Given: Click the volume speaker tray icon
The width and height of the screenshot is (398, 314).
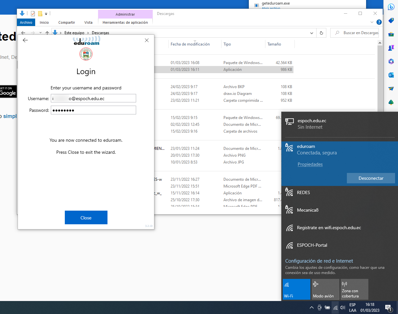Looking at the screenshot, I should (343, 307).
